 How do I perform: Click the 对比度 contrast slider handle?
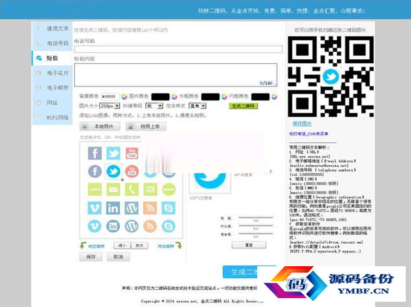click(256, 227)
